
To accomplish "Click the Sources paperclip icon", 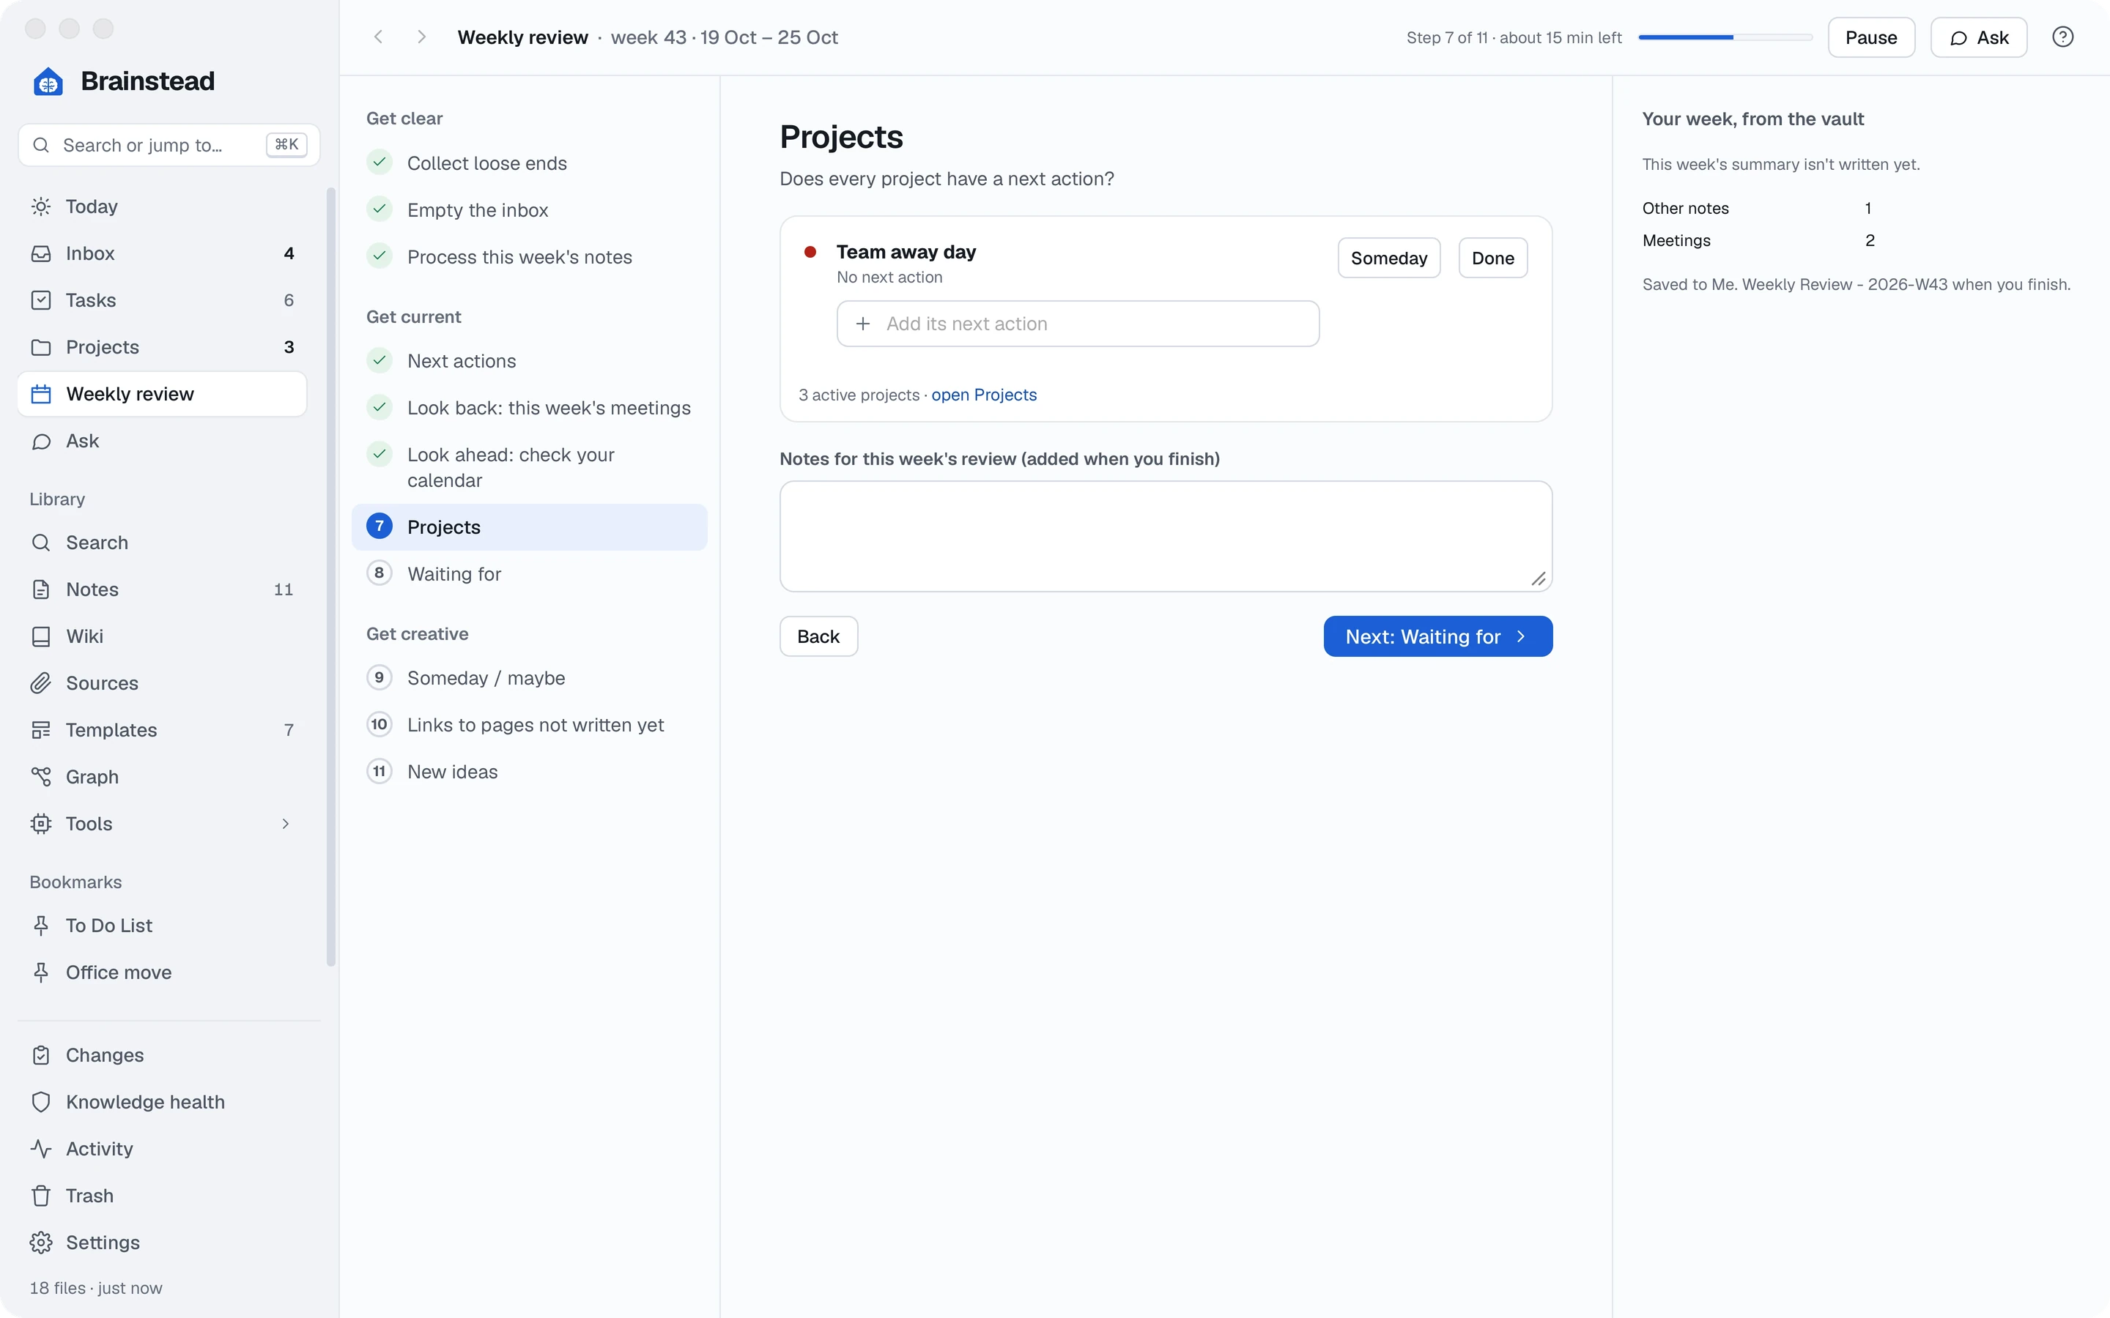I will (40, 683).
